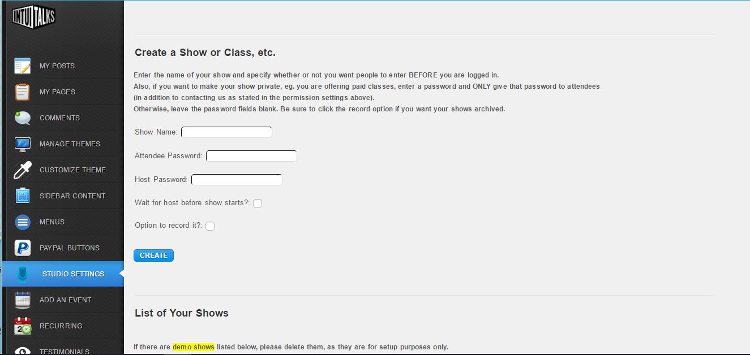The height and width of the screenshot is (355, 750).
Task: Click the Menus round list icon
Action: pos(23,222)
